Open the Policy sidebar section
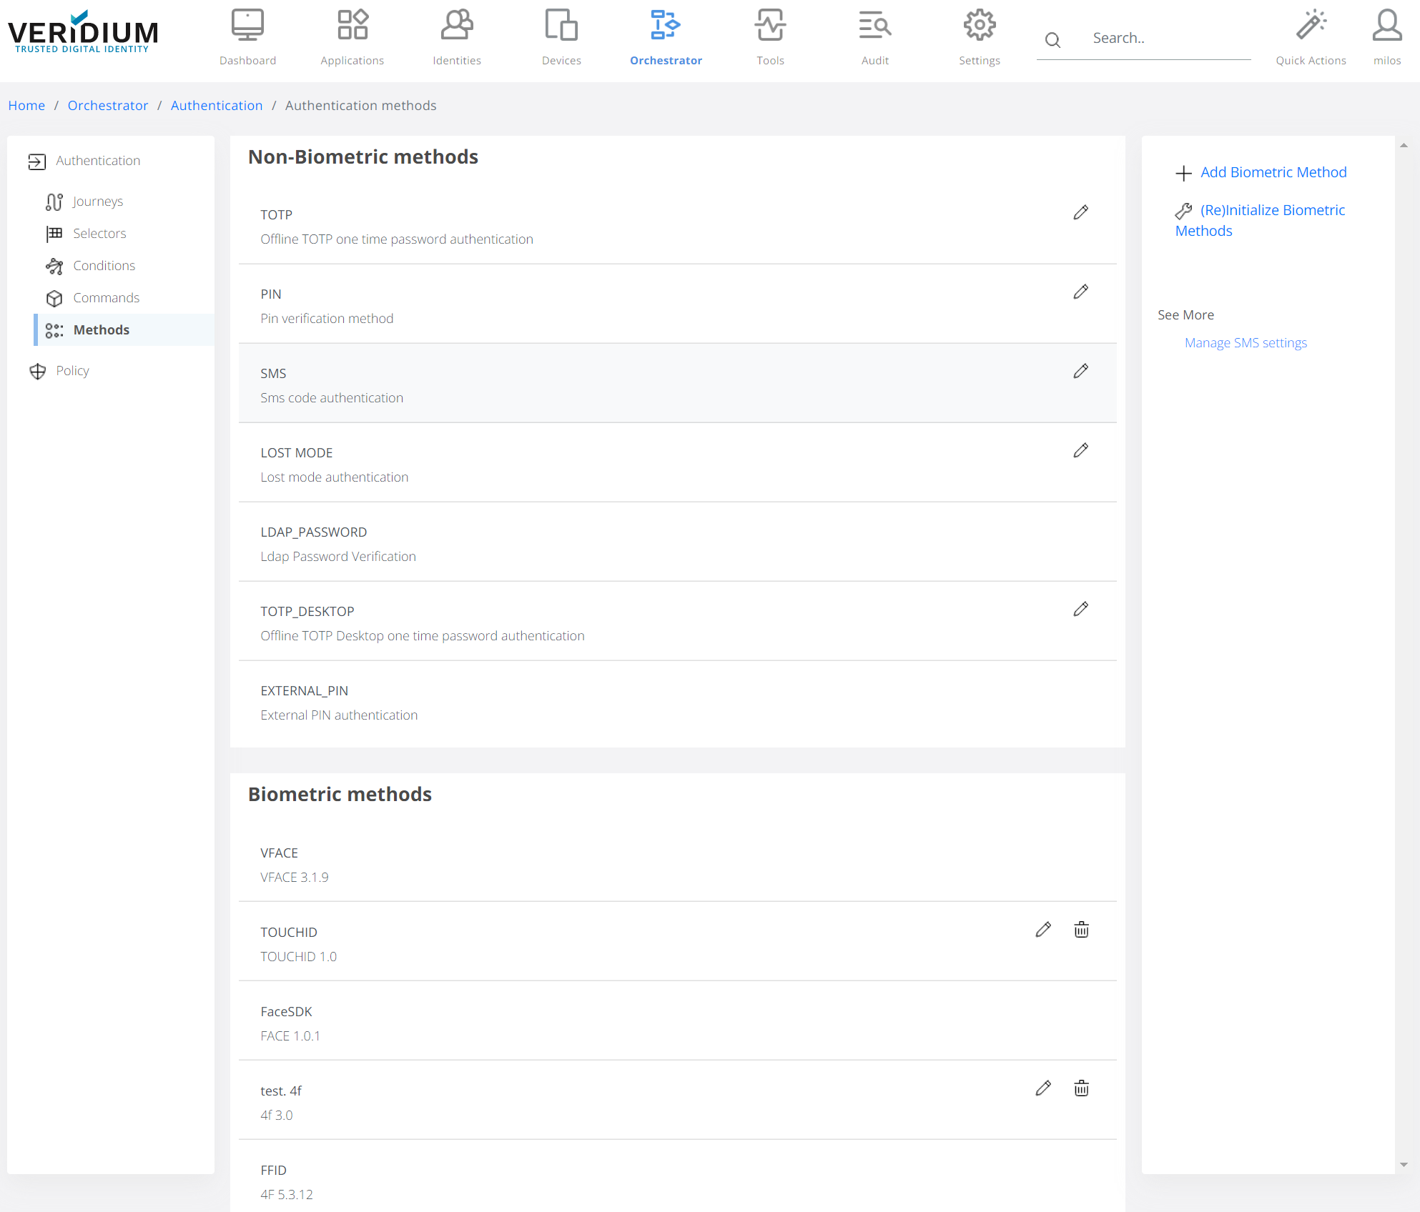Image resolution: width=1420 pixels, height=1212 pixels. [72, 371]
